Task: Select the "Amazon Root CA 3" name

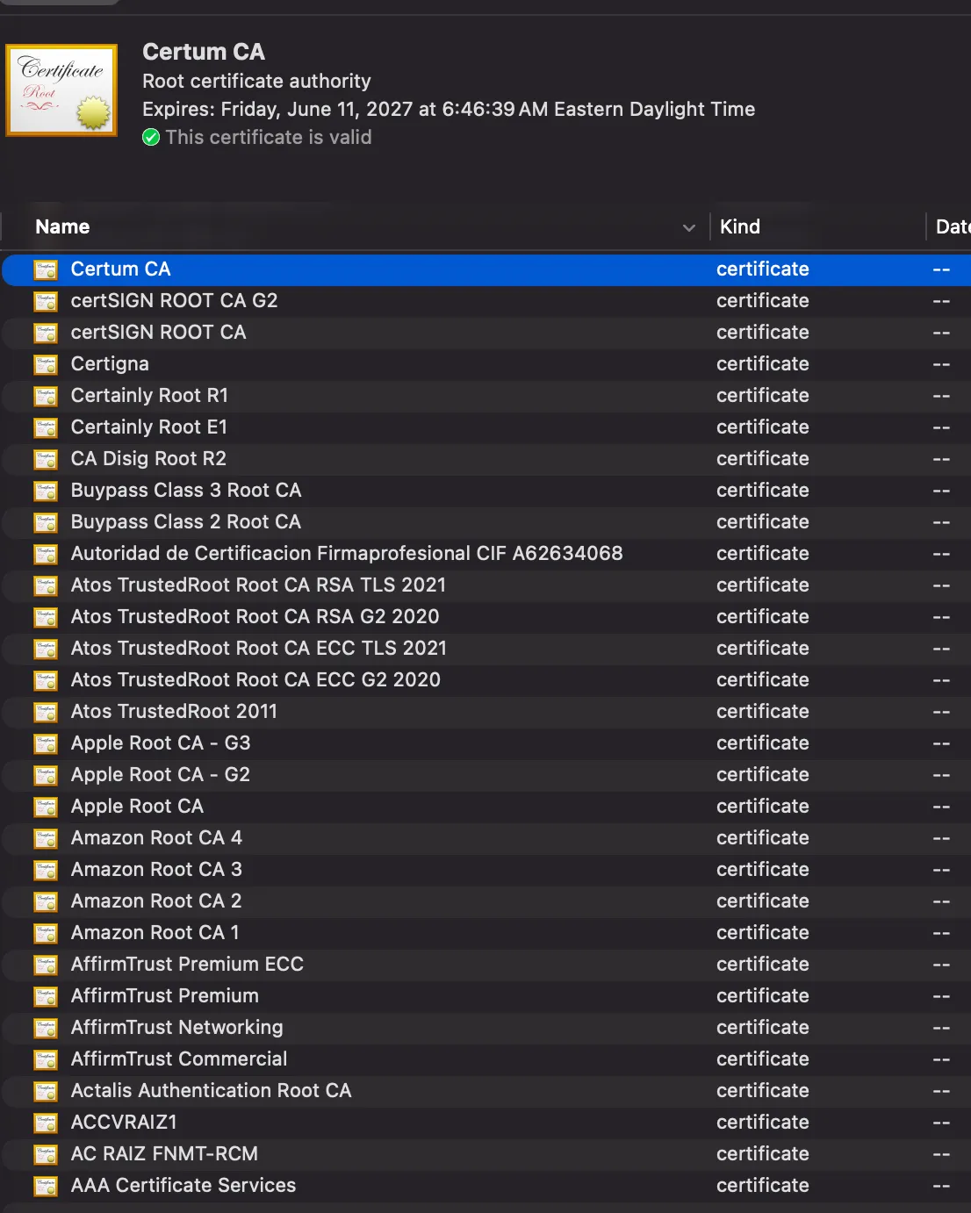Action: (x=156, y=869)
